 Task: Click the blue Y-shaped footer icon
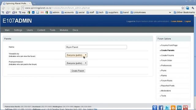pyautogui.click(x=155, y=108)
